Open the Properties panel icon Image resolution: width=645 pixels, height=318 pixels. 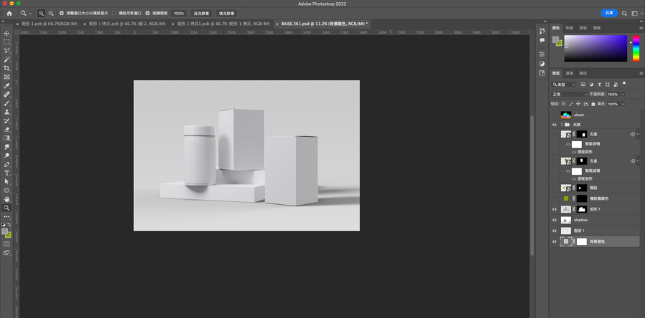pos(542,54)
